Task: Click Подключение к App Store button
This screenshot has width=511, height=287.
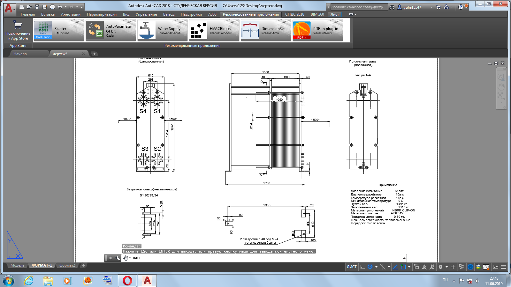Action: coord(18,30)
